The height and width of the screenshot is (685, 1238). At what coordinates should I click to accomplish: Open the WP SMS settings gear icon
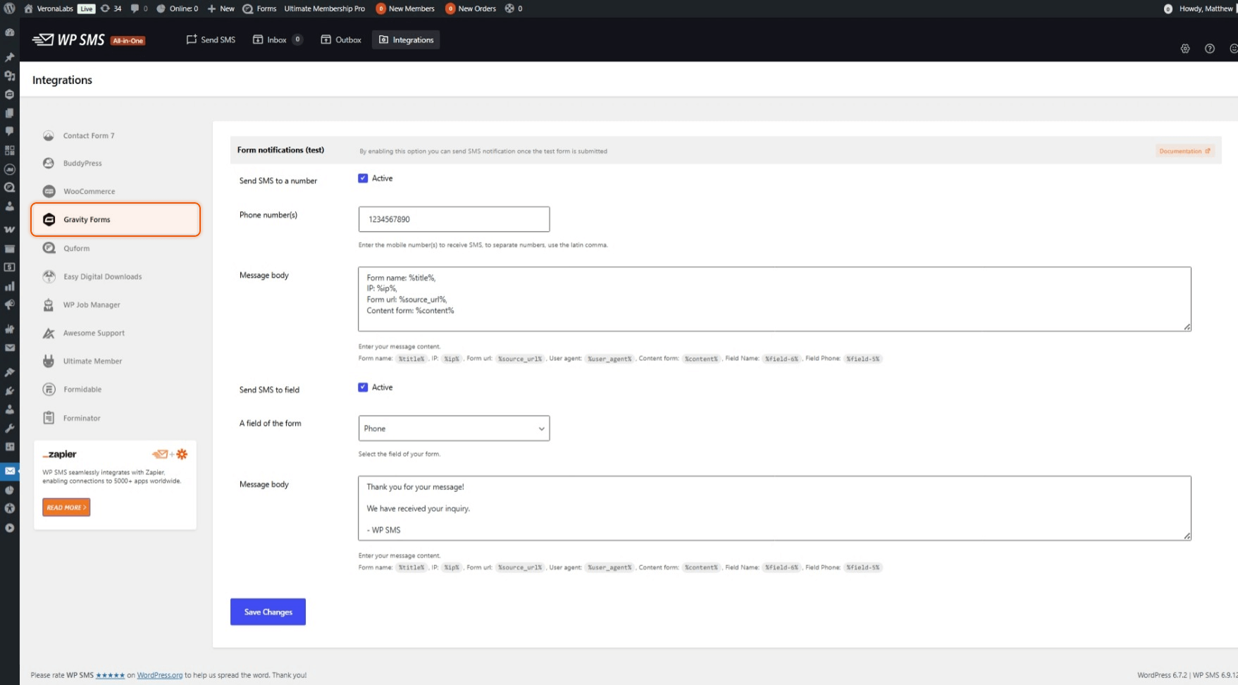(1185, 49)
